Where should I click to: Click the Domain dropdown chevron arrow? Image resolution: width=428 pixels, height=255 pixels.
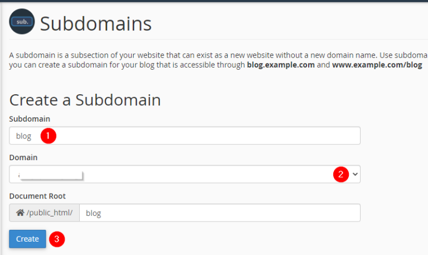pos(356,174)
